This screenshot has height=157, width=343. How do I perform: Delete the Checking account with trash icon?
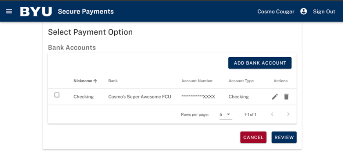286,96
